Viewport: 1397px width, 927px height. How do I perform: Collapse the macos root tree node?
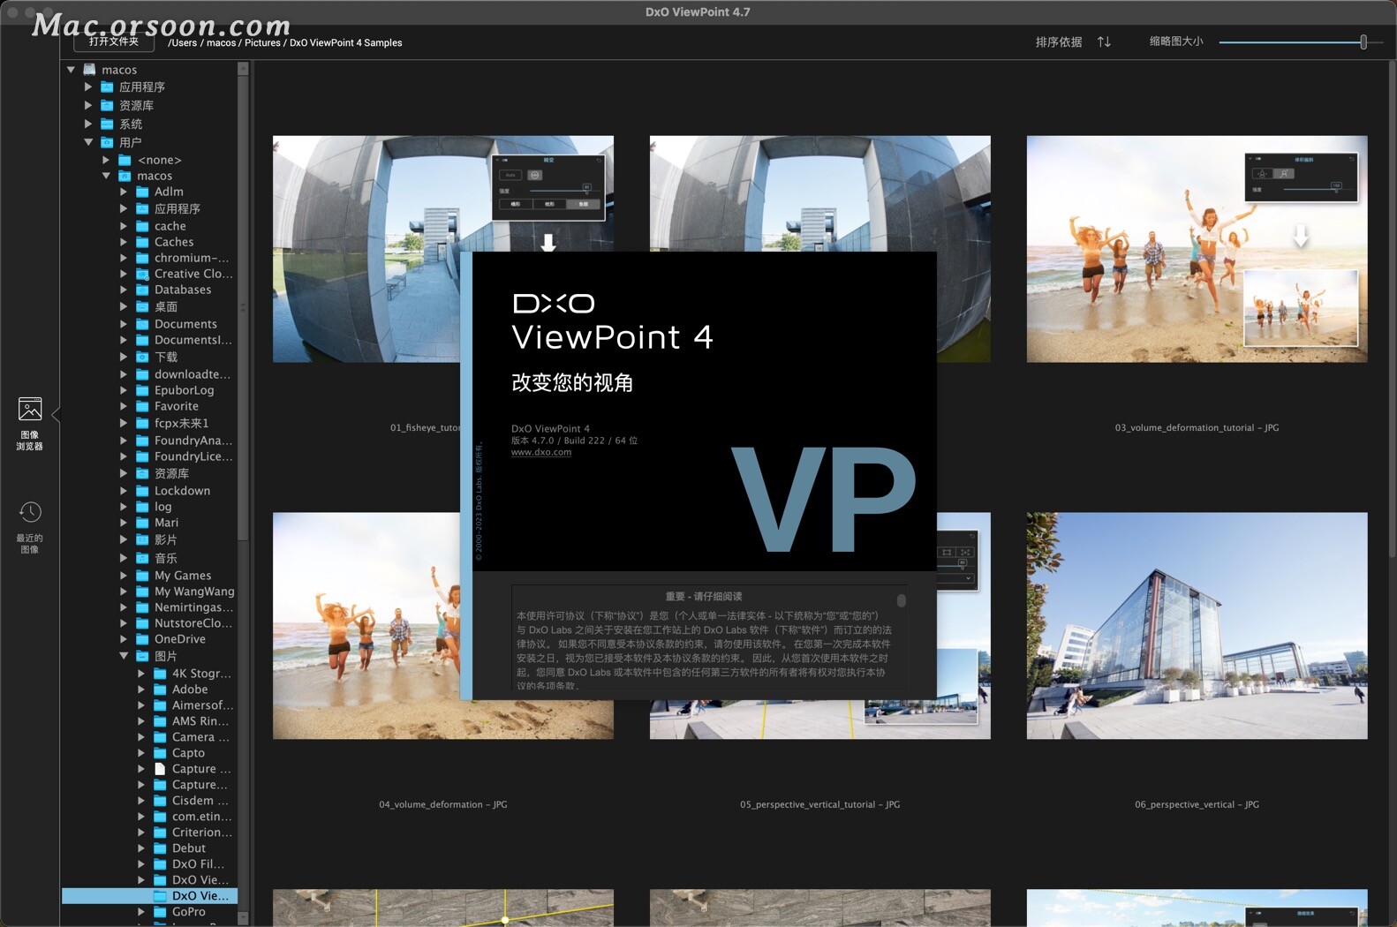71,70
